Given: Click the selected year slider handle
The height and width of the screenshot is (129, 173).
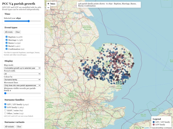Looking at the screenshot, I should [x=29, y=21].
